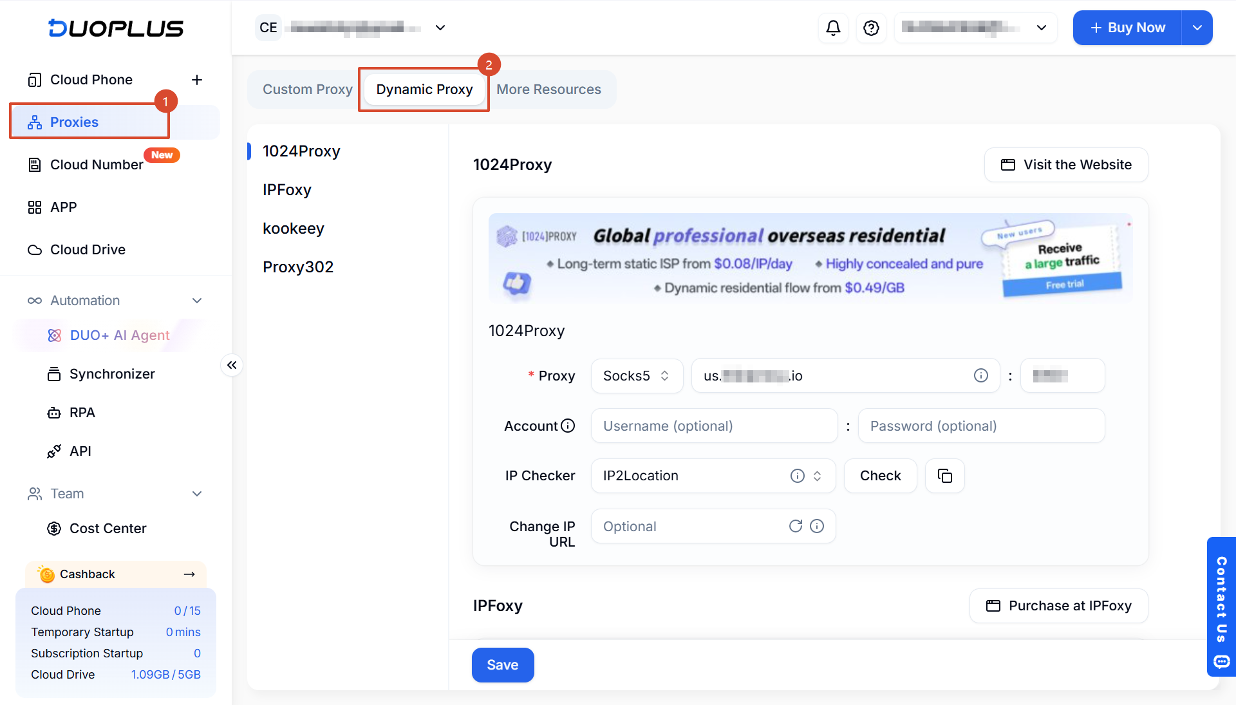Click info icon in Change IP URL field

[817, 526]
